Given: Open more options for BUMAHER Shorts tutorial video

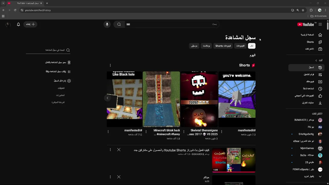Looking at the screenshot, I should coord(110,150).
